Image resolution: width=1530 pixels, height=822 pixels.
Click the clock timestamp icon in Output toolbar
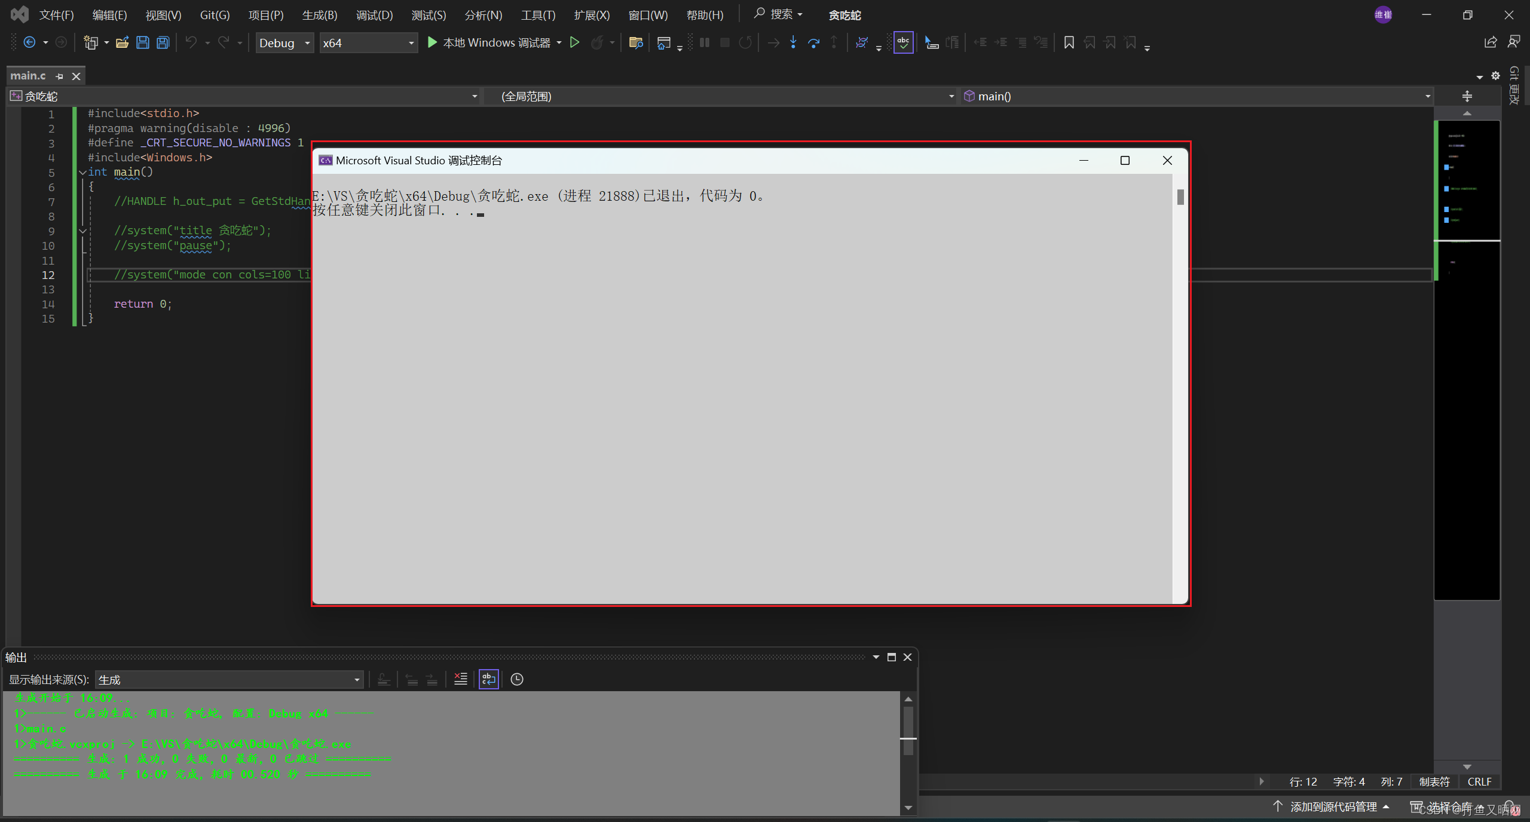click(x=517, y=679)
